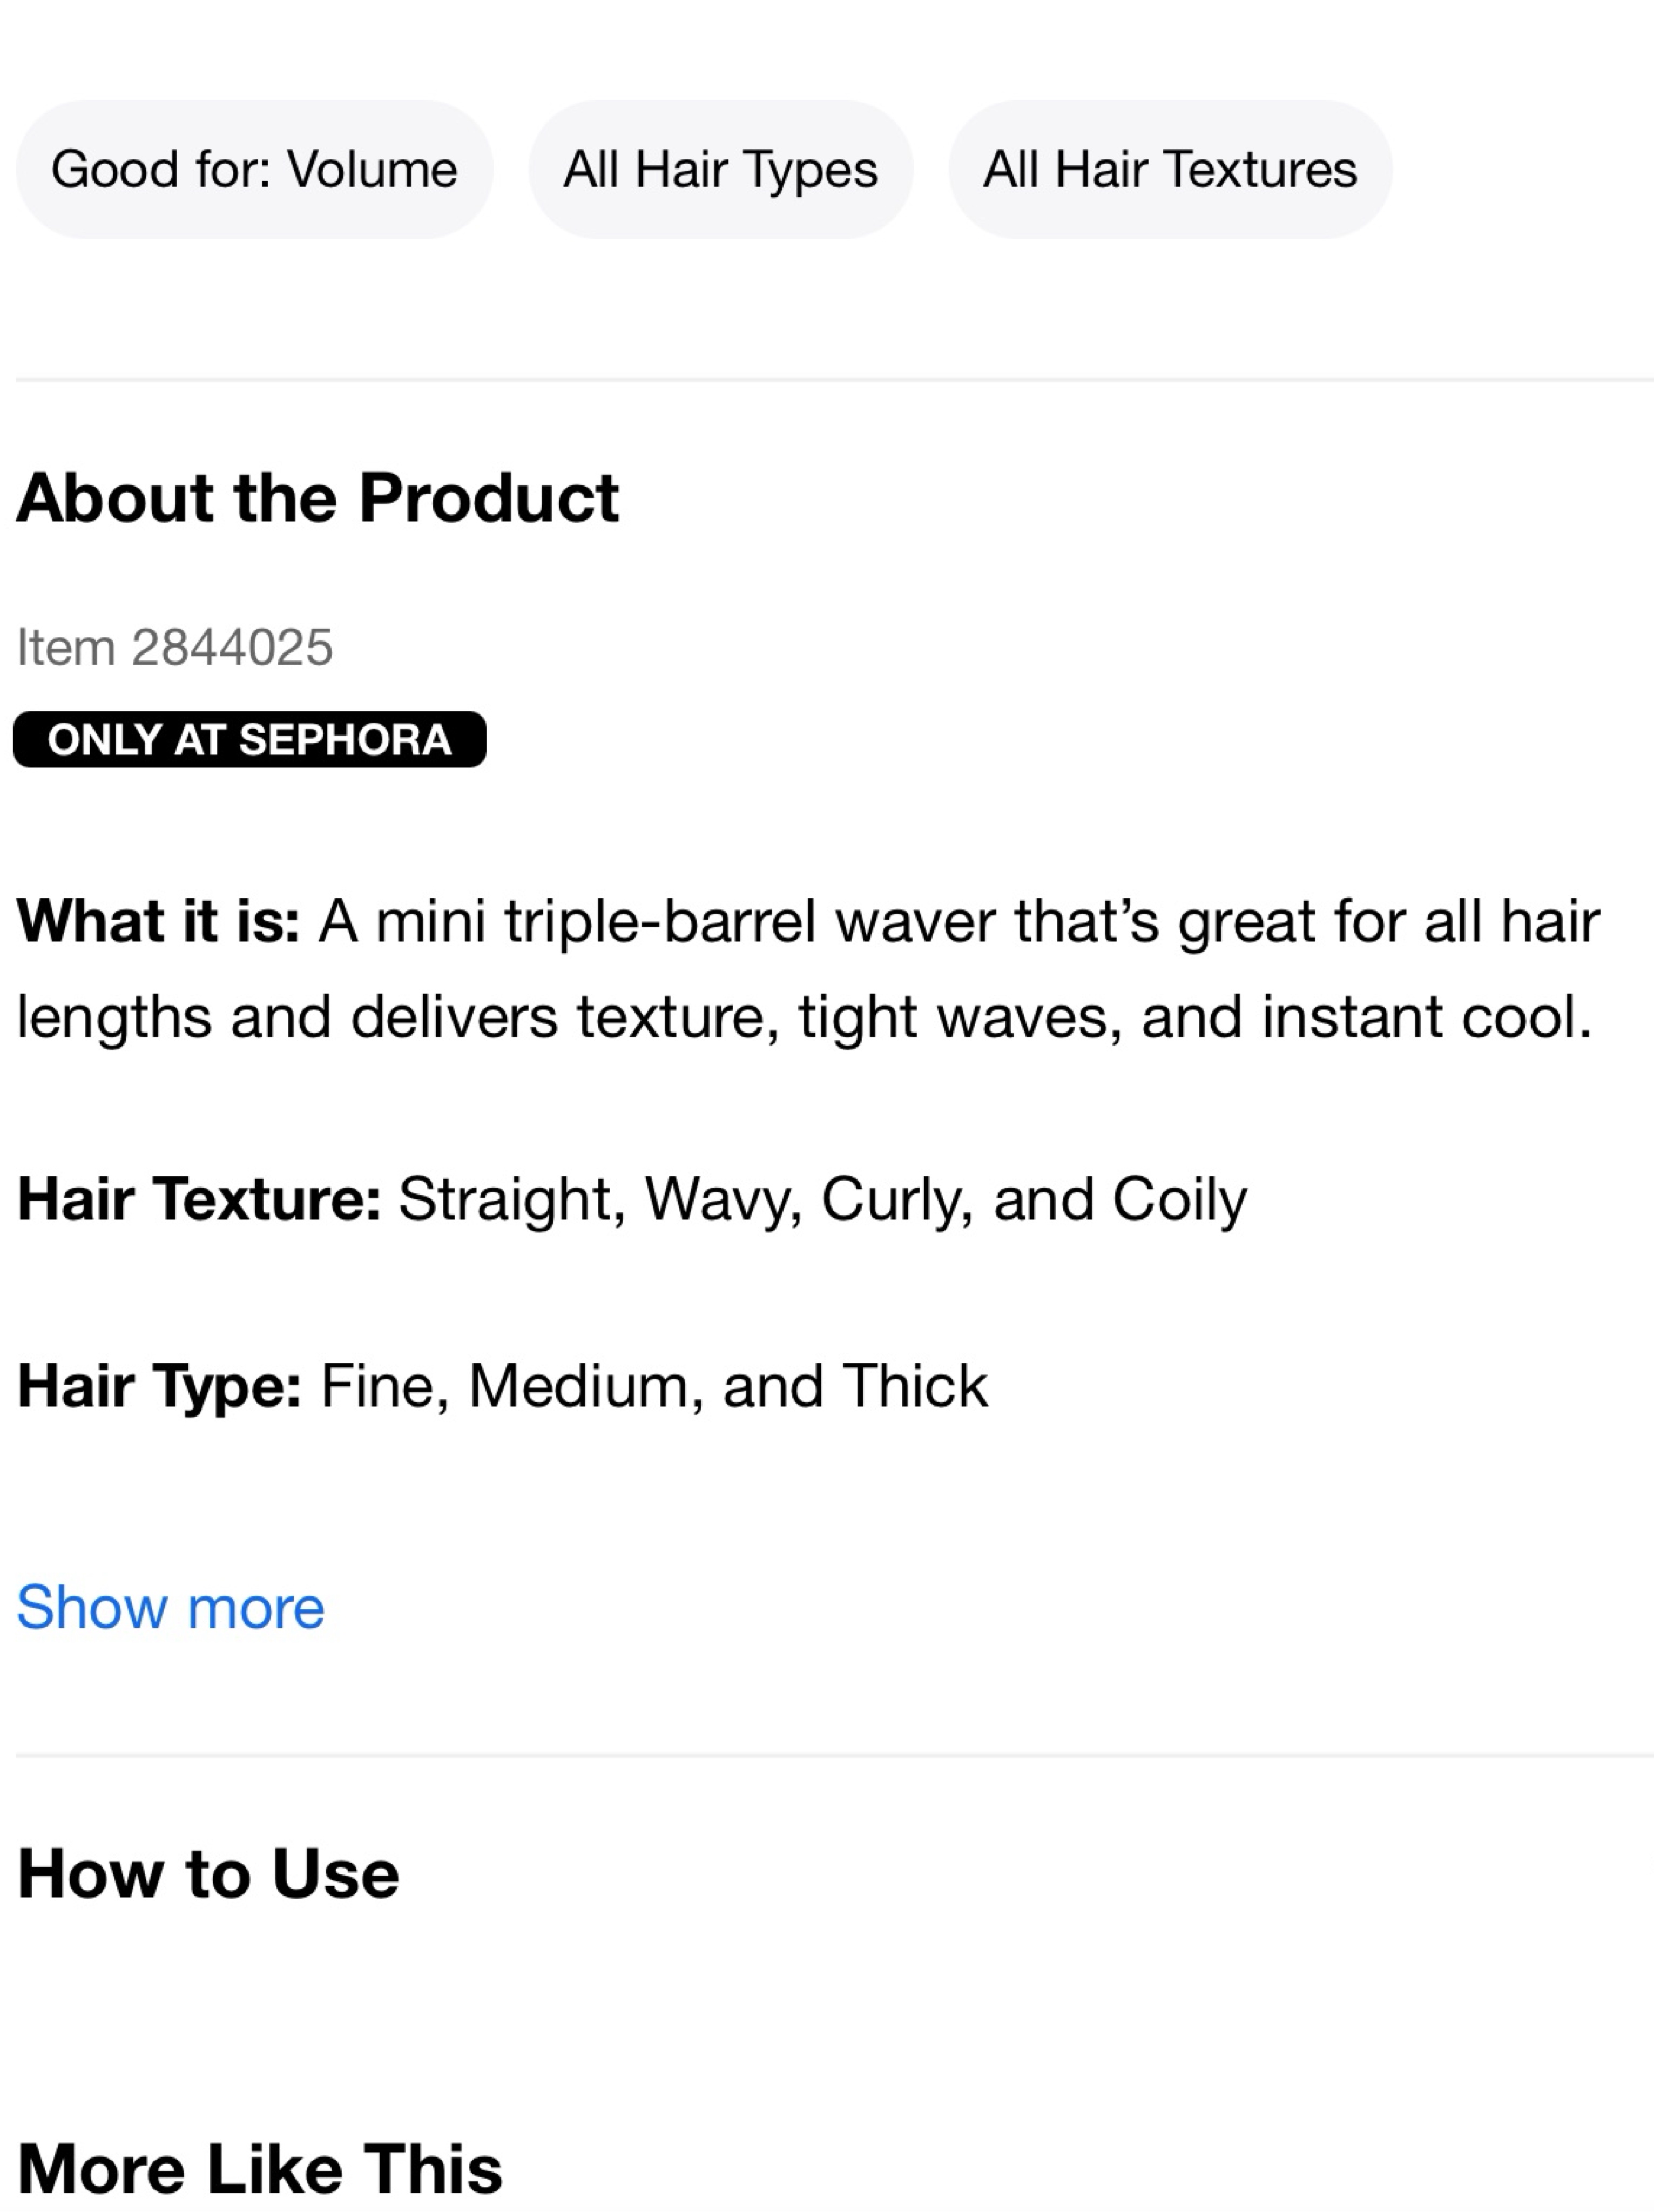Tap the About the Product heading
The height and width of the screenshot is (2212, 1654).
[x=318, y=497]
